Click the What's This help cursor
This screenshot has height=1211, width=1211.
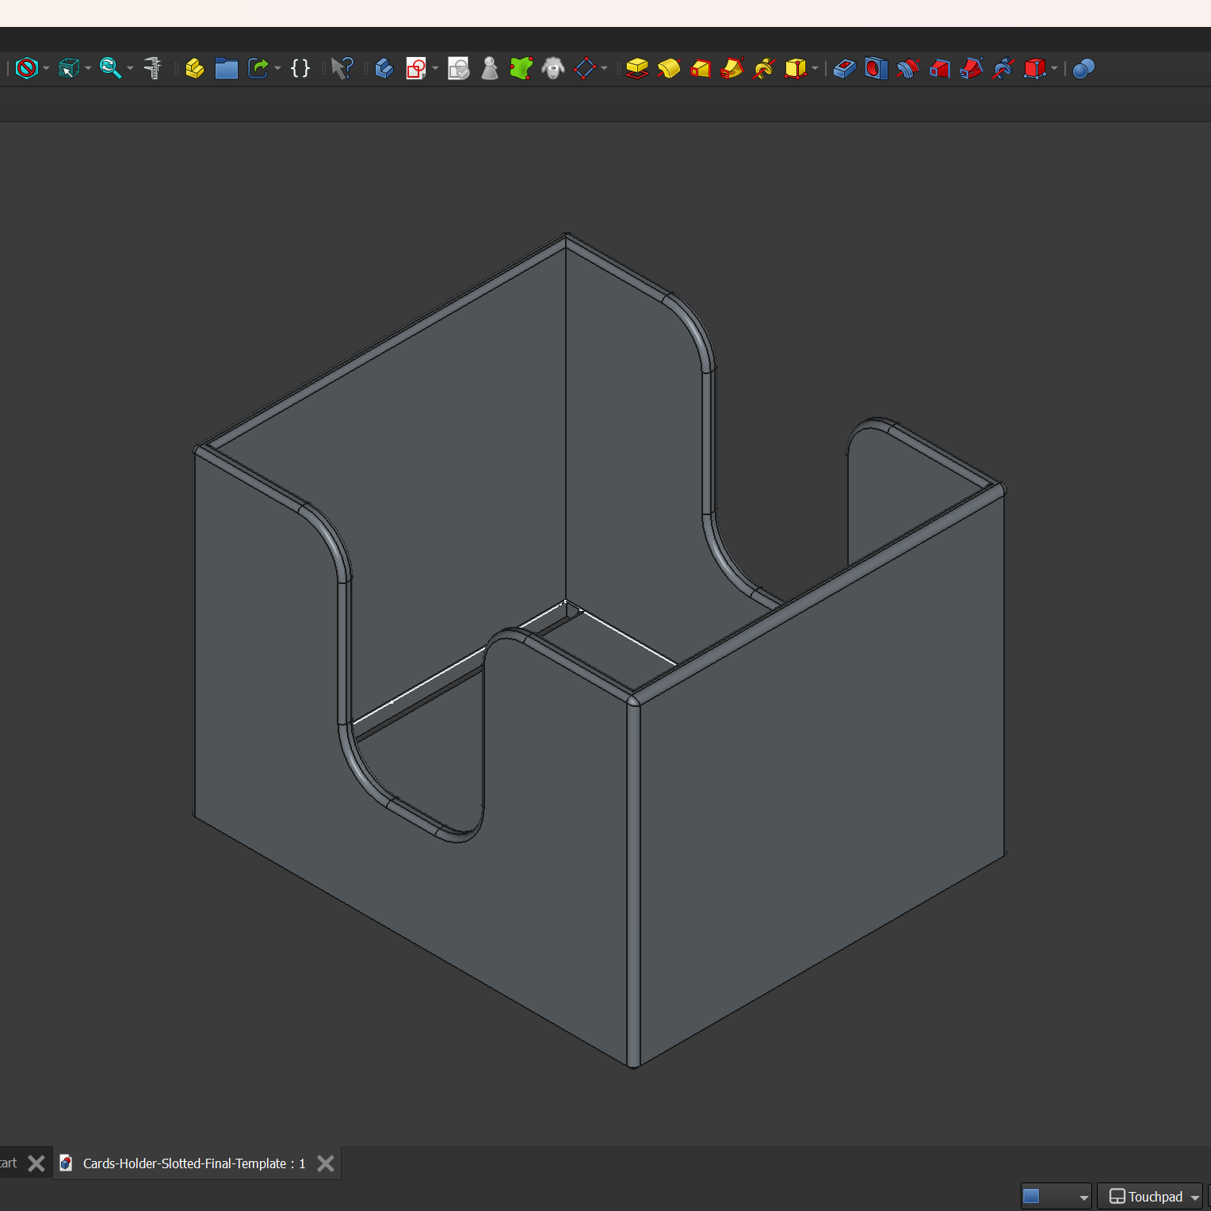click(x=342, y=69)
